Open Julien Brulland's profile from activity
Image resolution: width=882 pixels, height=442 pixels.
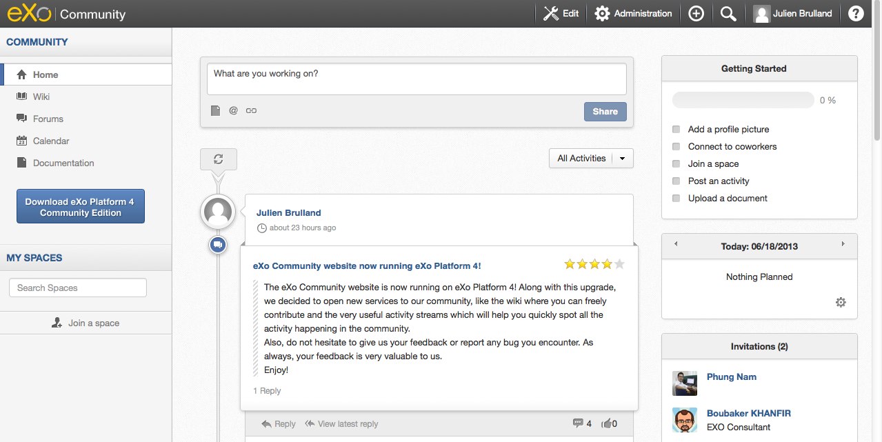288,212
